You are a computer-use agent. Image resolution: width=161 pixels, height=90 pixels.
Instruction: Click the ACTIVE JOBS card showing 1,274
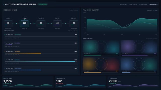[x=28, y=82]
